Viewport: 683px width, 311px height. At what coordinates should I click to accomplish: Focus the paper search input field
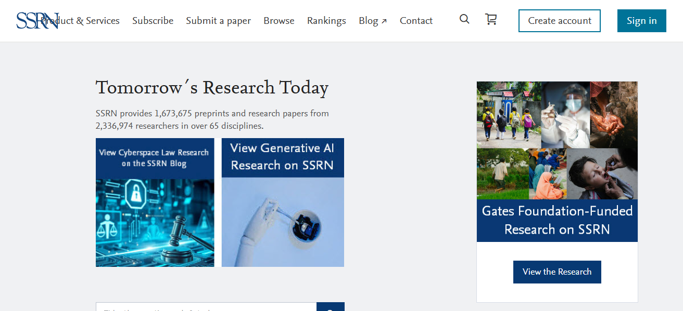pos(206,307)
